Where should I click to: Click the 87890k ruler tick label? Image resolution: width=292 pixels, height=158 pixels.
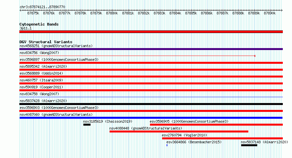[270, 13]
